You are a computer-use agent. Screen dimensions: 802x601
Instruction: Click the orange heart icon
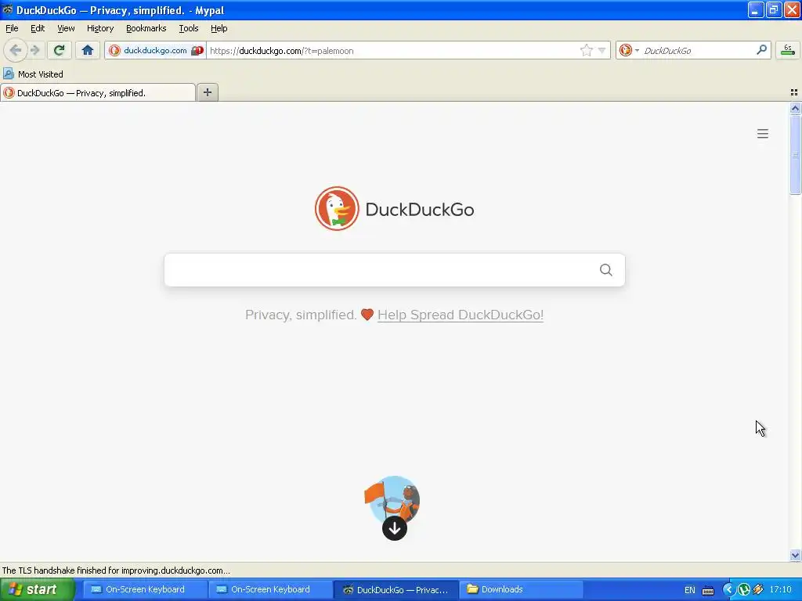tap(367, 315)
